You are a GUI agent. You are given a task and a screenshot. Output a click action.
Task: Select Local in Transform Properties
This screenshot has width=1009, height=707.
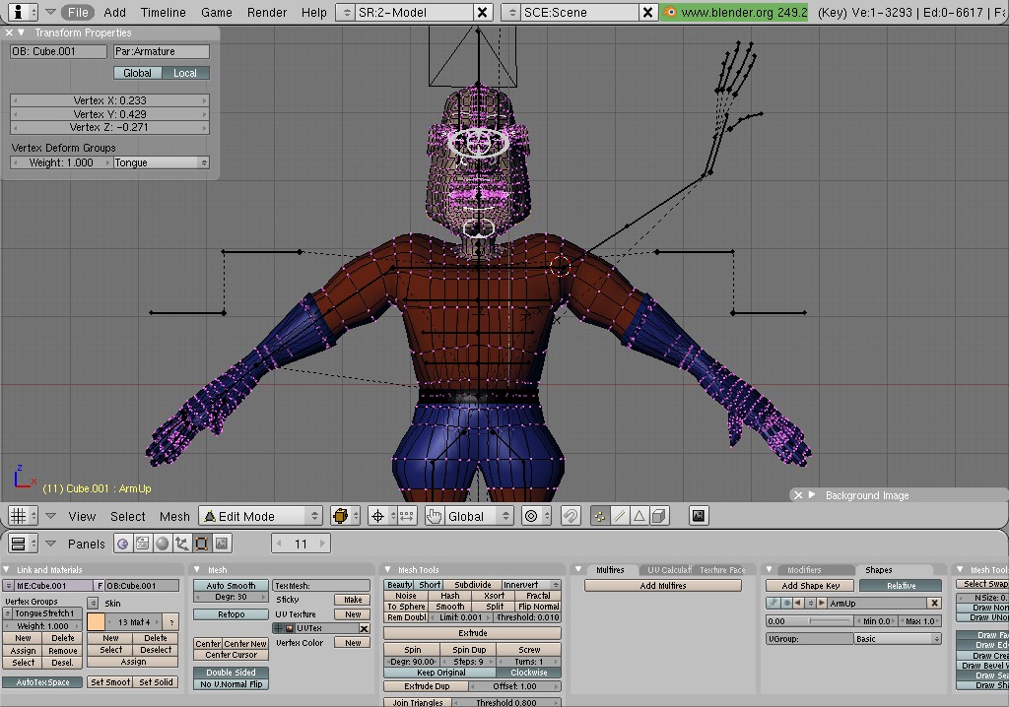click(x=185, y=73)
